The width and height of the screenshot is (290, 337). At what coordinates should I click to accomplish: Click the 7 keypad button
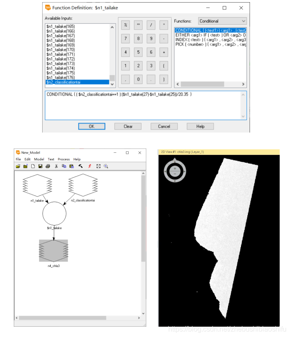tap(126, 39)
